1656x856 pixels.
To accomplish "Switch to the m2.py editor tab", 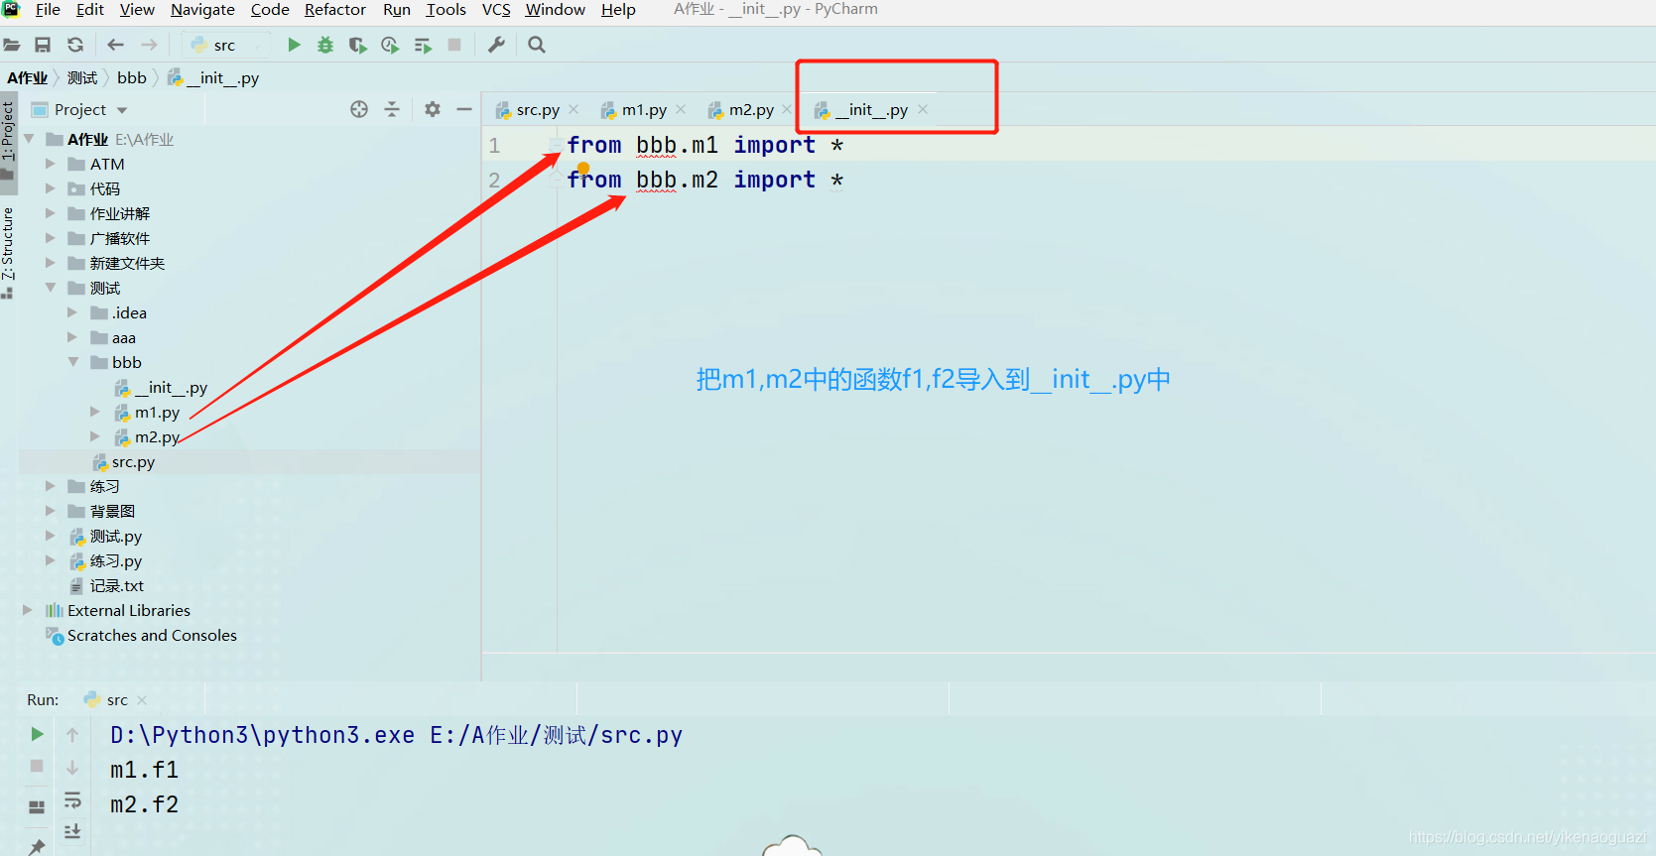I will [751, 110].
